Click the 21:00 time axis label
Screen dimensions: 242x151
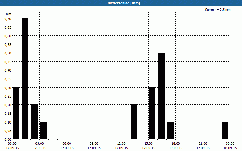coord(203,143)
